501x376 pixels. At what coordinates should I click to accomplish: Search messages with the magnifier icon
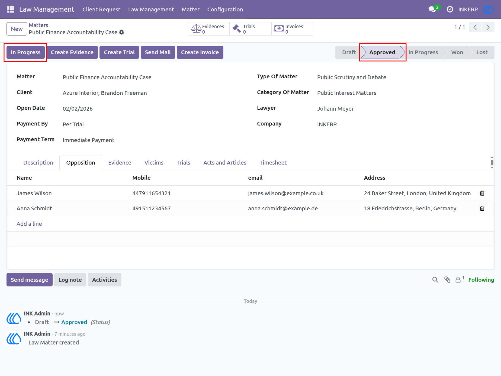point(435,279)
